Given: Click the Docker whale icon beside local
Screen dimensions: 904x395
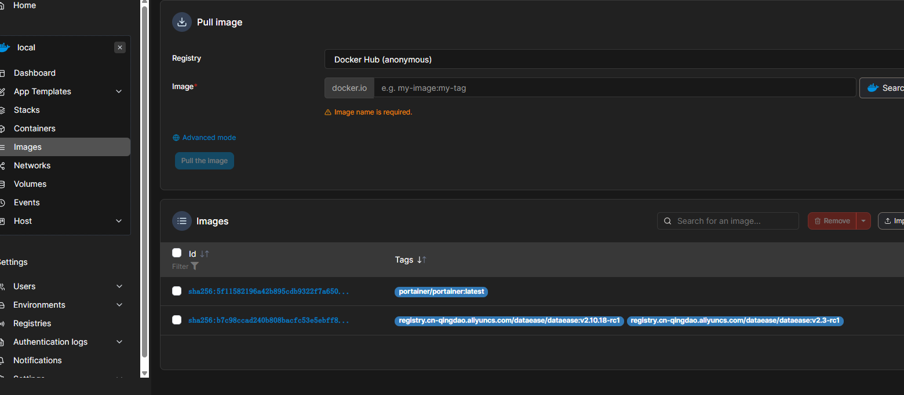Looking at the screenshot, I should click(x=5, y=47).
